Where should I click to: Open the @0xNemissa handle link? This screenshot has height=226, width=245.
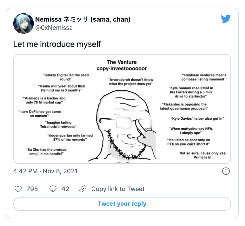click(x=54, y=28)
